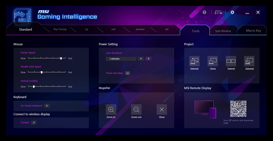Click the Zoom out magnifier icon
Image resolution: width=273 pixels, height=141 pixels.
136,109
